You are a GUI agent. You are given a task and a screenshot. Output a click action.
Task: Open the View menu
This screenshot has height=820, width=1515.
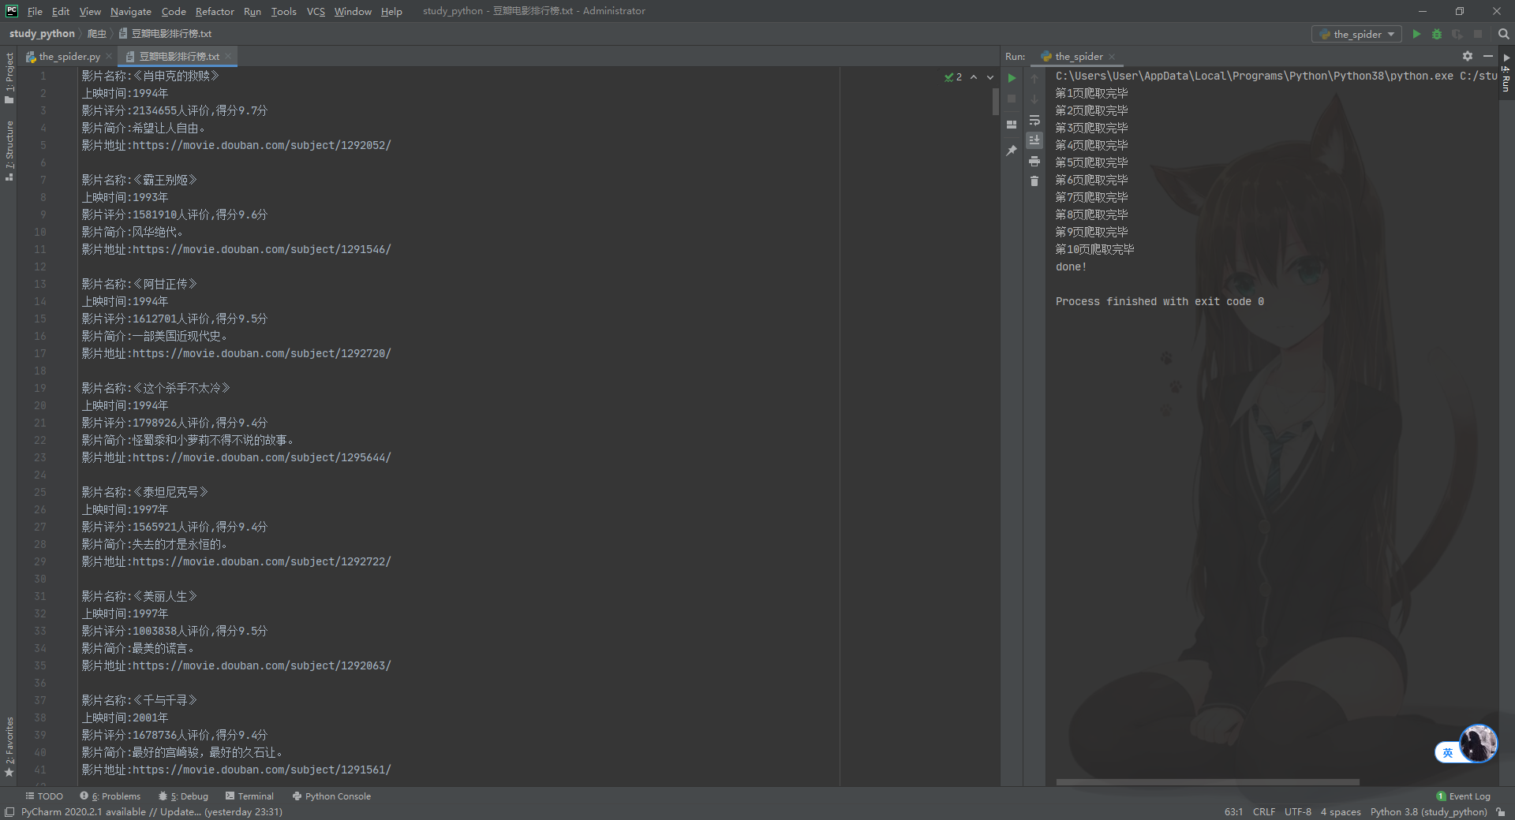pyautogui.click(x=90, y=11)
